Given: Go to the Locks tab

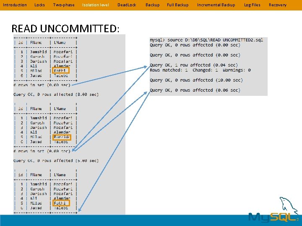Looking at the screenshot, I should click(x=39, y=5).
